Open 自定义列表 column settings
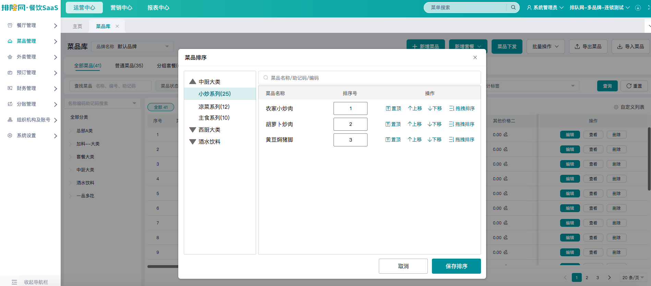 629,107
